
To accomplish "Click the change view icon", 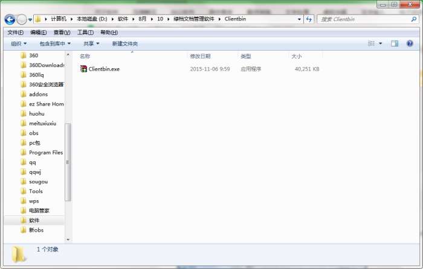I will point(371,43).
